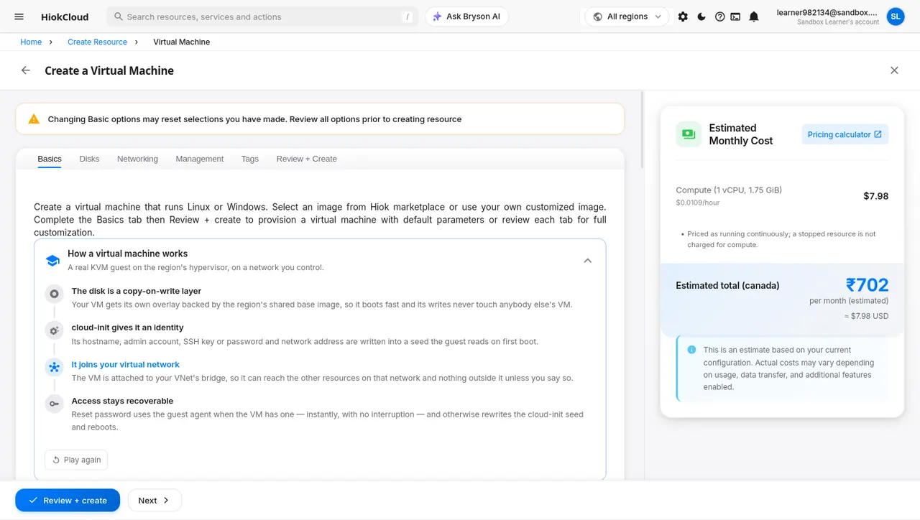Ask Bryson AI assistant

(466, 17)
